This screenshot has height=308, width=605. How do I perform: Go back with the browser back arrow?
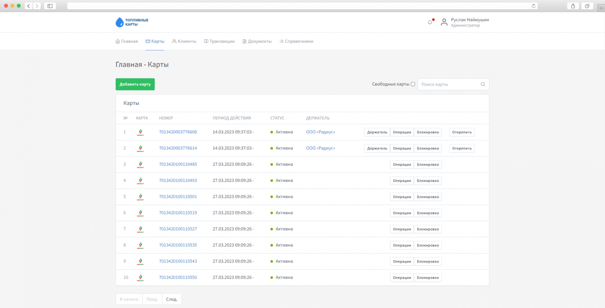(28, 6)
